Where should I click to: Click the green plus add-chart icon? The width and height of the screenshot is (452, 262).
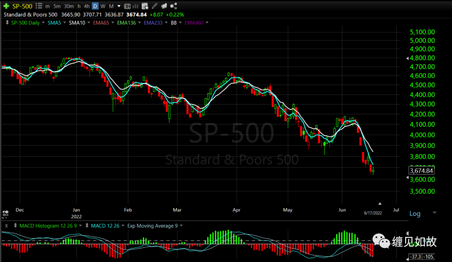[x=6, y=6]
